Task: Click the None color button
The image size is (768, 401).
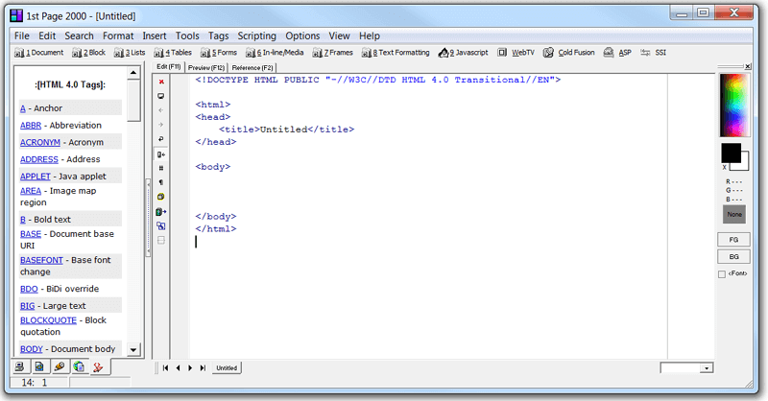Action: click(734, 215)
